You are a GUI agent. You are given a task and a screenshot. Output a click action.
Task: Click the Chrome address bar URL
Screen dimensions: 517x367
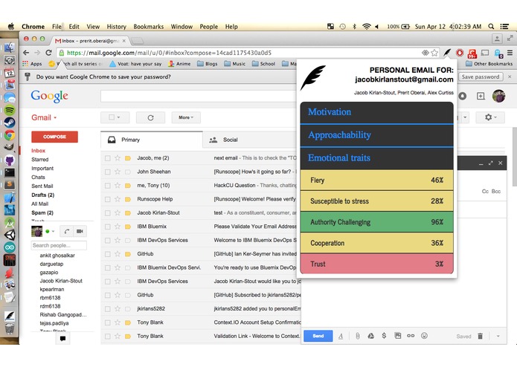click(x=170, y=53)
